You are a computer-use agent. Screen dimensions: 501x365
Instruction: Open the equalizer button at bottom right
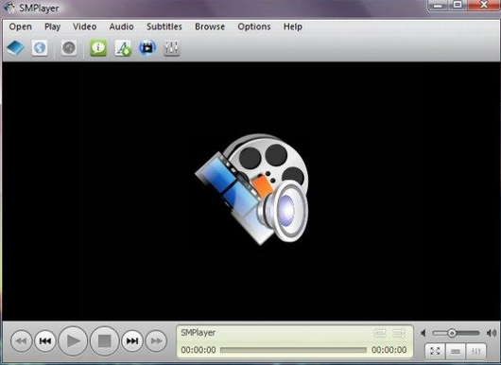tap(476, 351)
